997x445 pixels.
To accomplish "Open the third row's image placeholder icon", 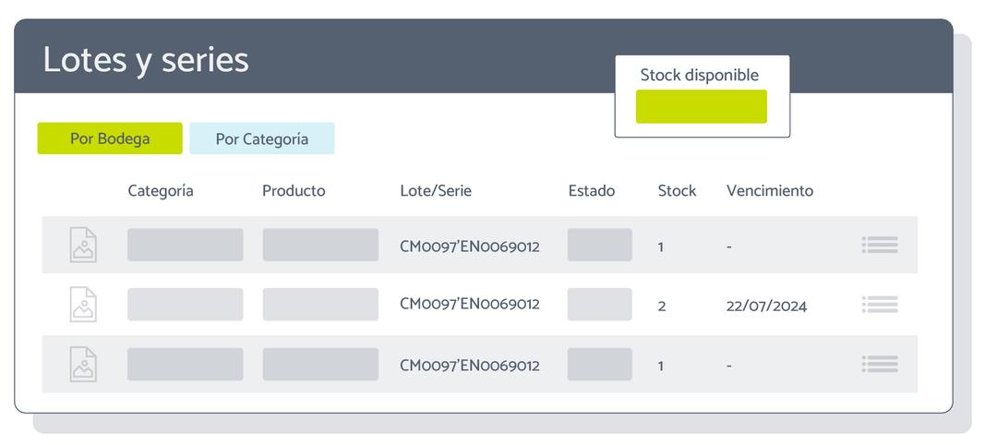I will 83,365.
